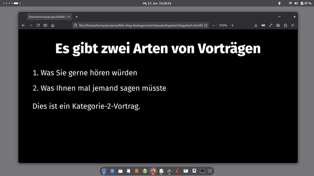Toggle the sidebar panel button
This screenshot has width=314, height=176.
(46, 25)
